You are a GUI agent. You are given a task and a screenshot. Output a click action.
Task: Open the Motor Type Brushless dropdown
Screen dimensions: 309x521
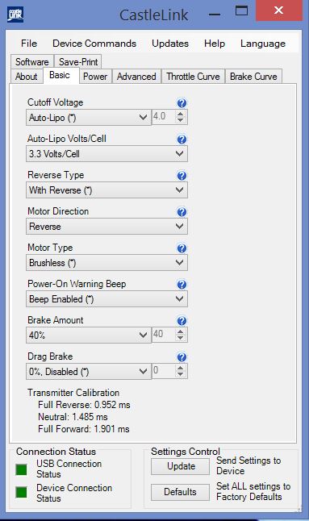106,262
